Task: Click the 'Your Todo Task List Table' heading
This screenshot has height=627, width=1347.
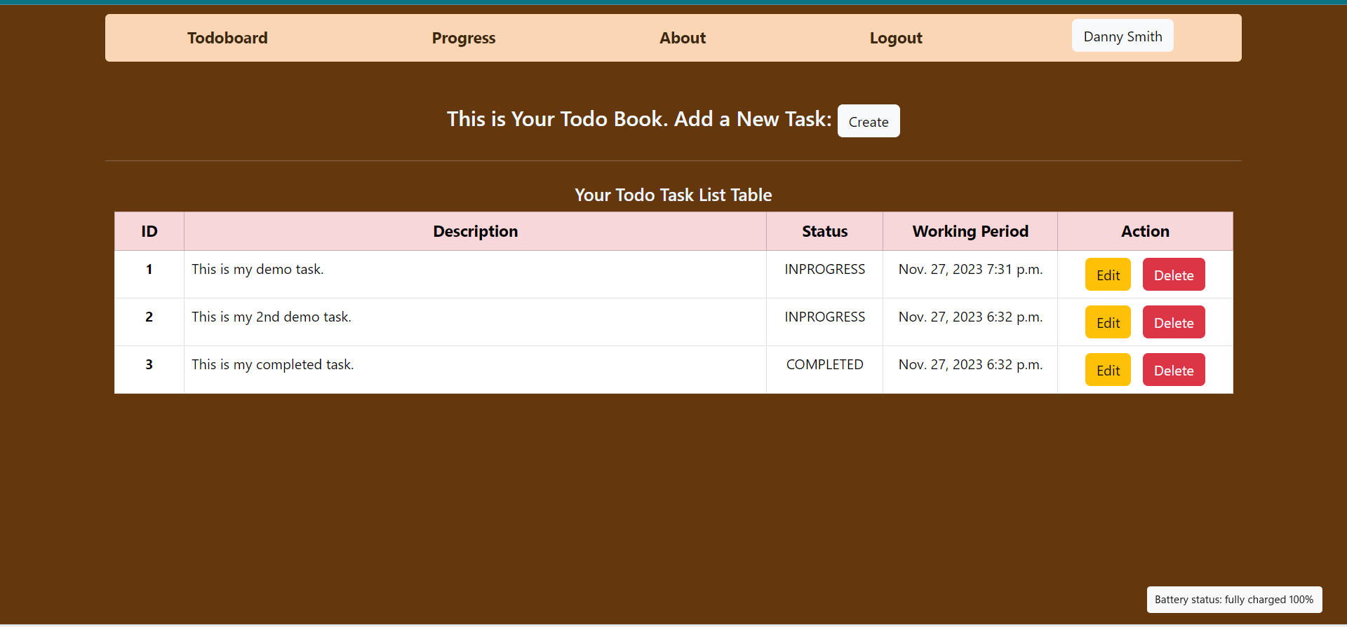Action: [673, 195]
